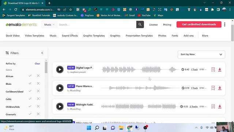The width and height of the screenshot is (234, 132).
Task: Click the Envato Elements logo
Action: (x=21, y=25)
